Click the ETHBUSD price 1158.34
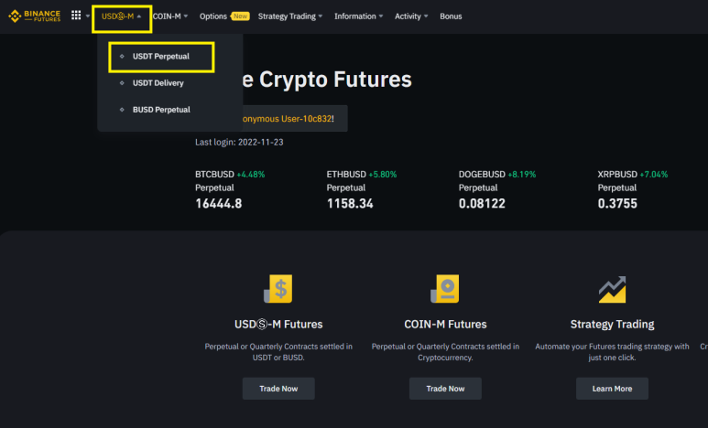The height and width of the screenshot is (428, 708). 350,204
